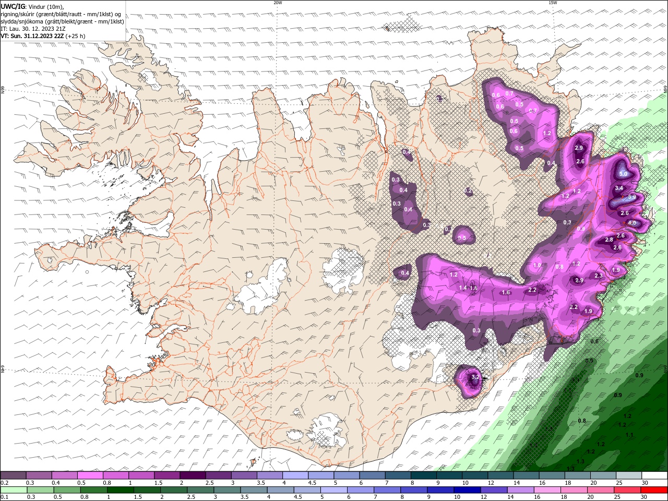Click bottom-row deep blue swatch between 10 and 12
Screen dimensions: 668x501
467,490
